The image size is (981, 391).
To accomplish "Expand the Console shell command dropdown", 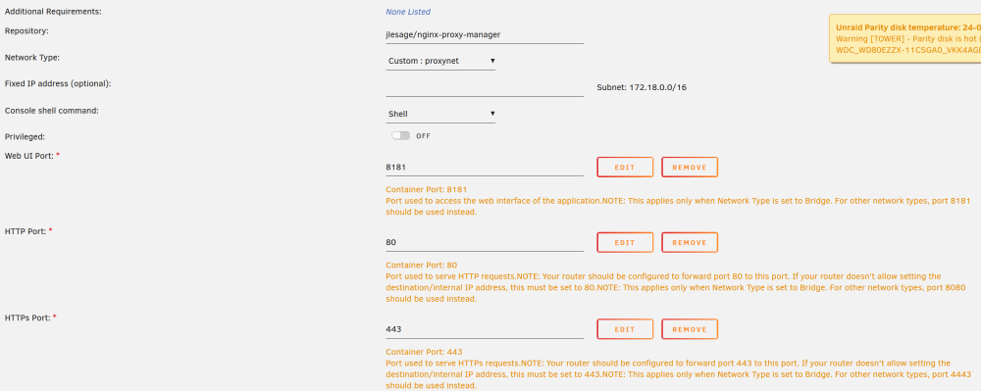I will click(440, 114).
